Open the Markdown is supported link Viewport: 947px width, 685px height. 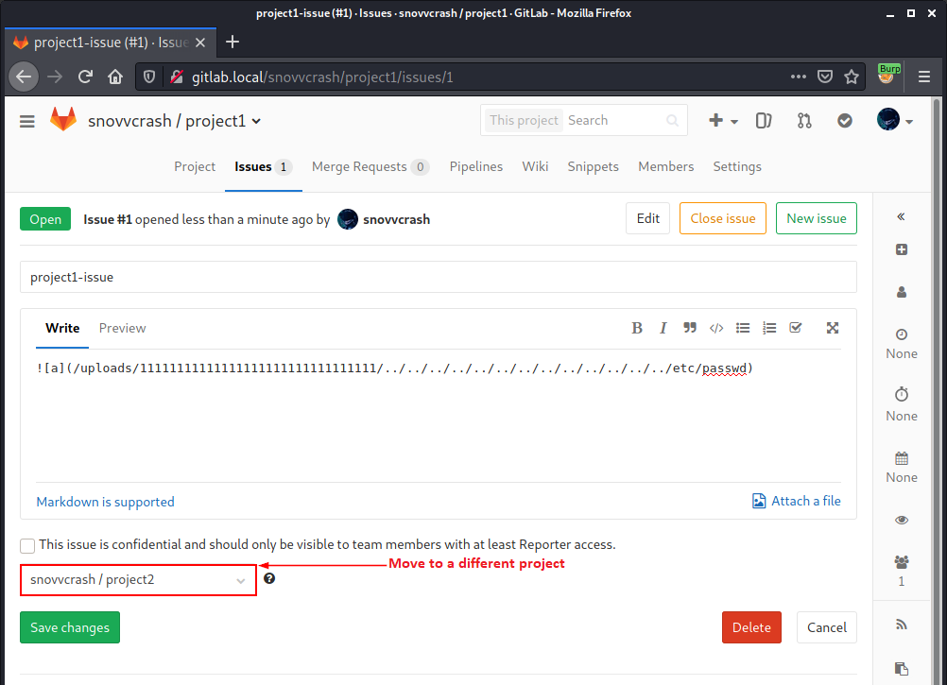tap(105, 501)
